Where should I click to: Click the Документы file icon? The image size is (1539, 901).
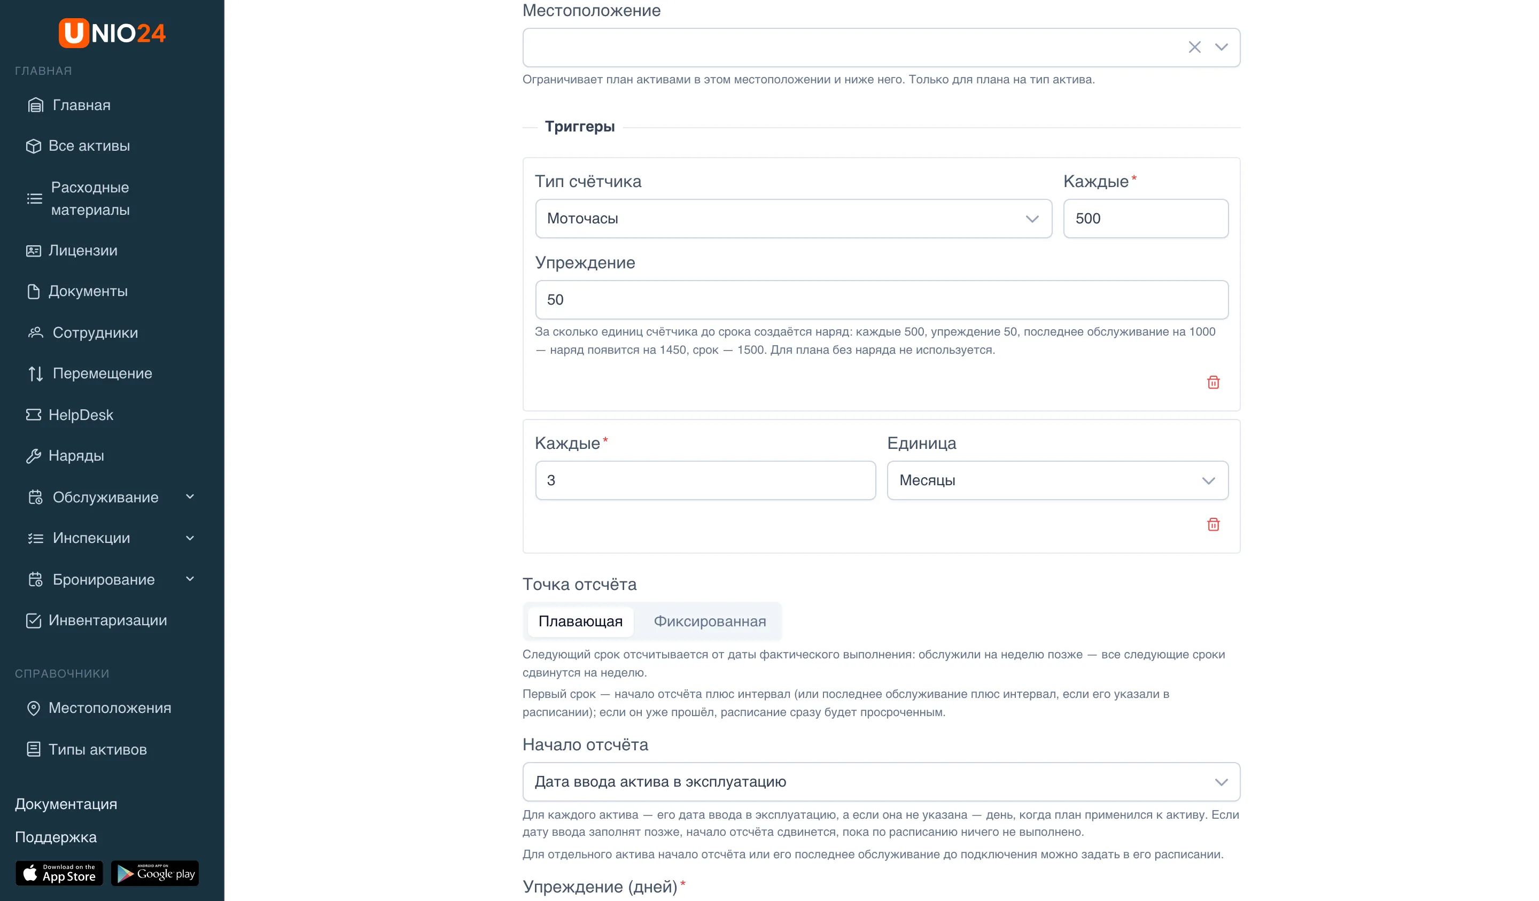(x=34, y=291)
